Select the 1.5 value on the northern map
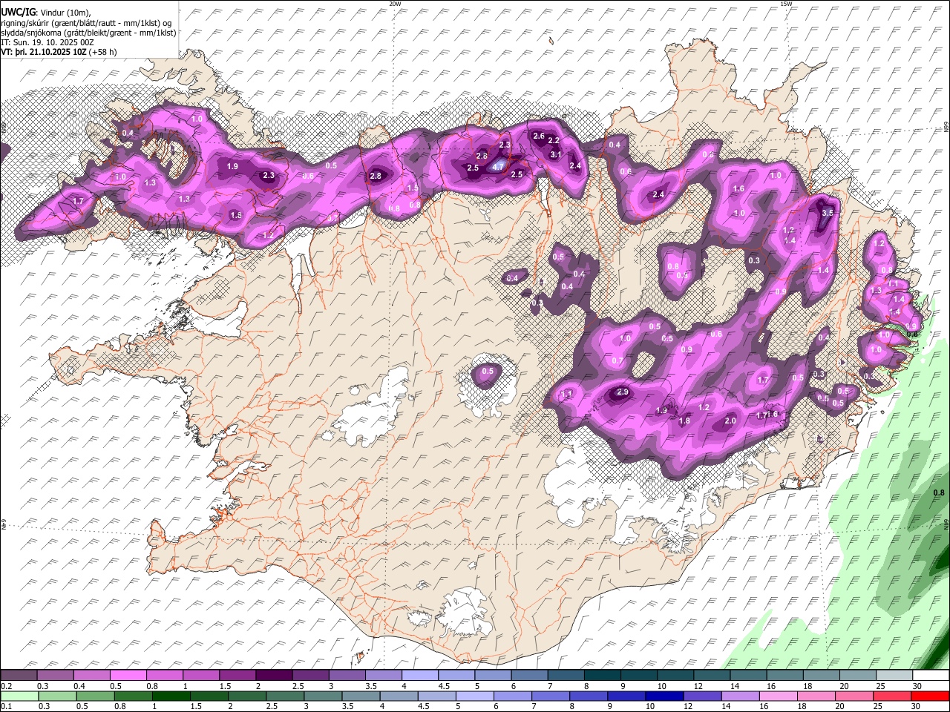The width and height of the screenshot is (950, 712). pyautogui.click(x=413, y=188)
